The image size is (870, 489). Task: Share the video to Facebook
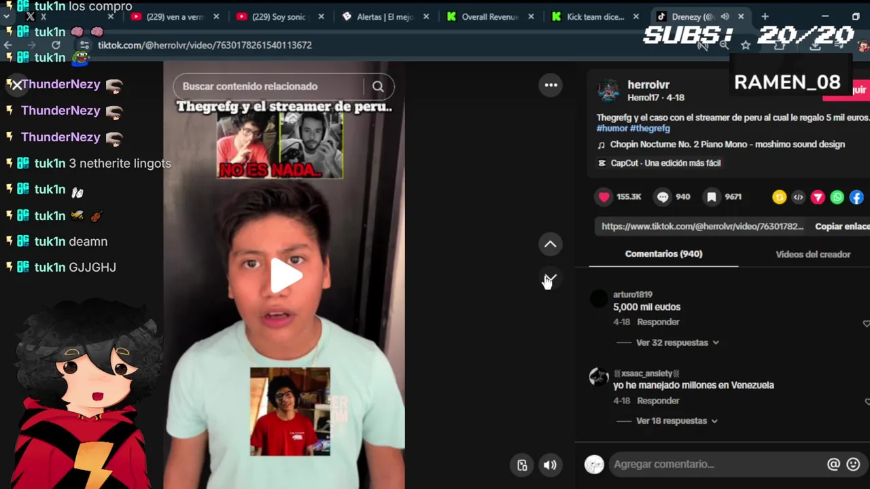coord(856,197)
